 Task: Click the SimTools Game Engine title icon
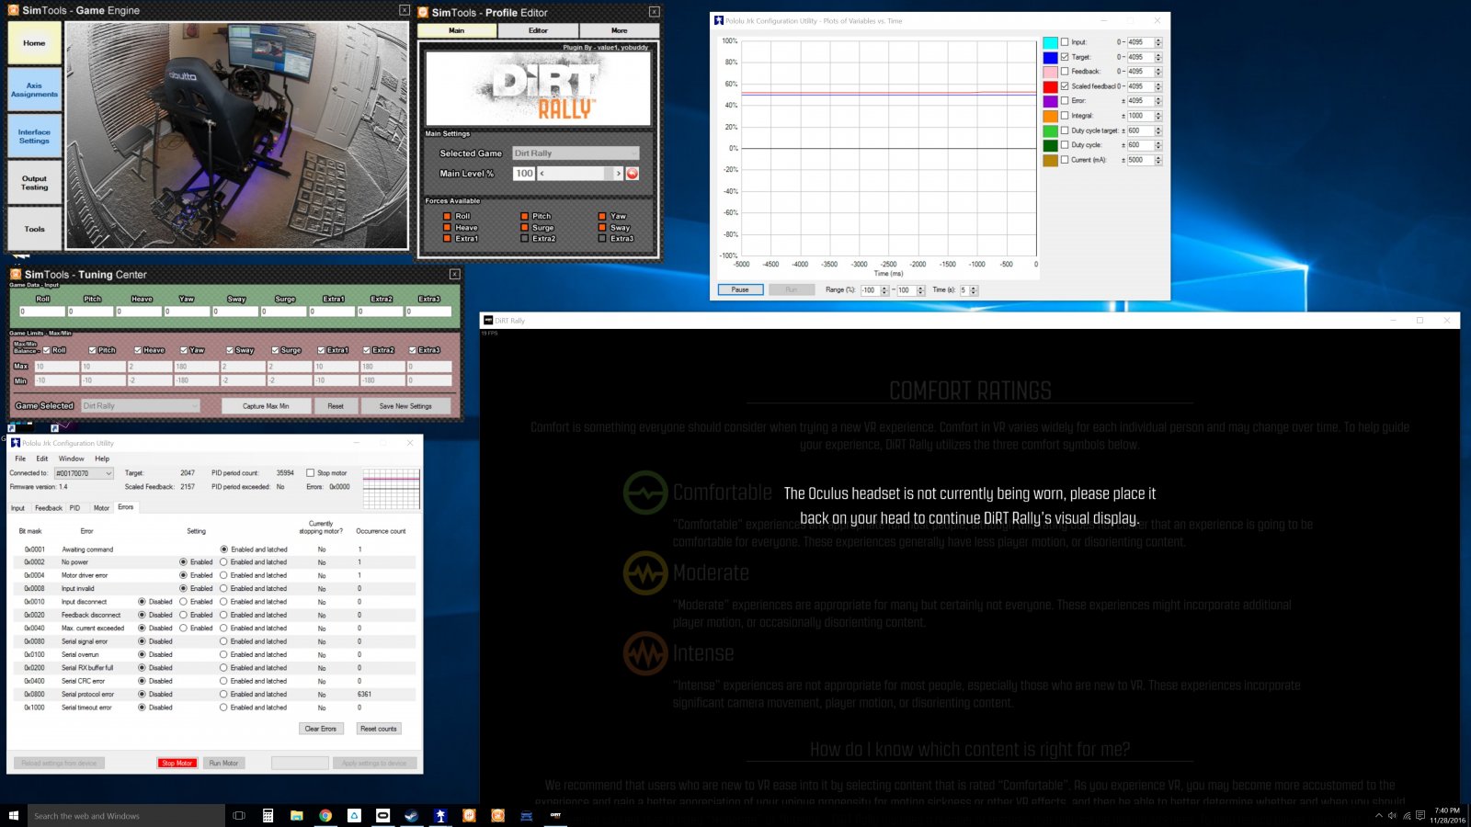[x=14, y=10]
